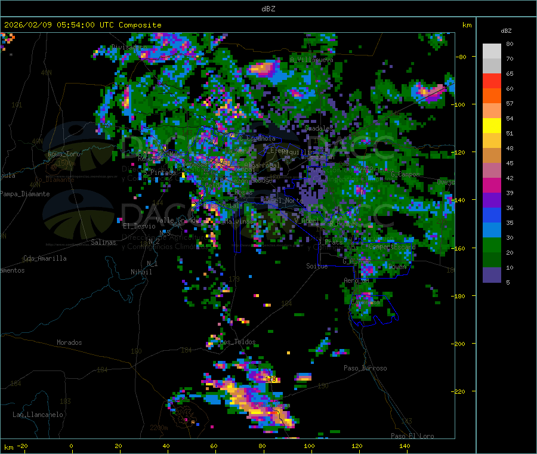This screenshot has width=537, height=454.
Task: Click the '140' x-axis tick label
Action: [x=405, y=446]
